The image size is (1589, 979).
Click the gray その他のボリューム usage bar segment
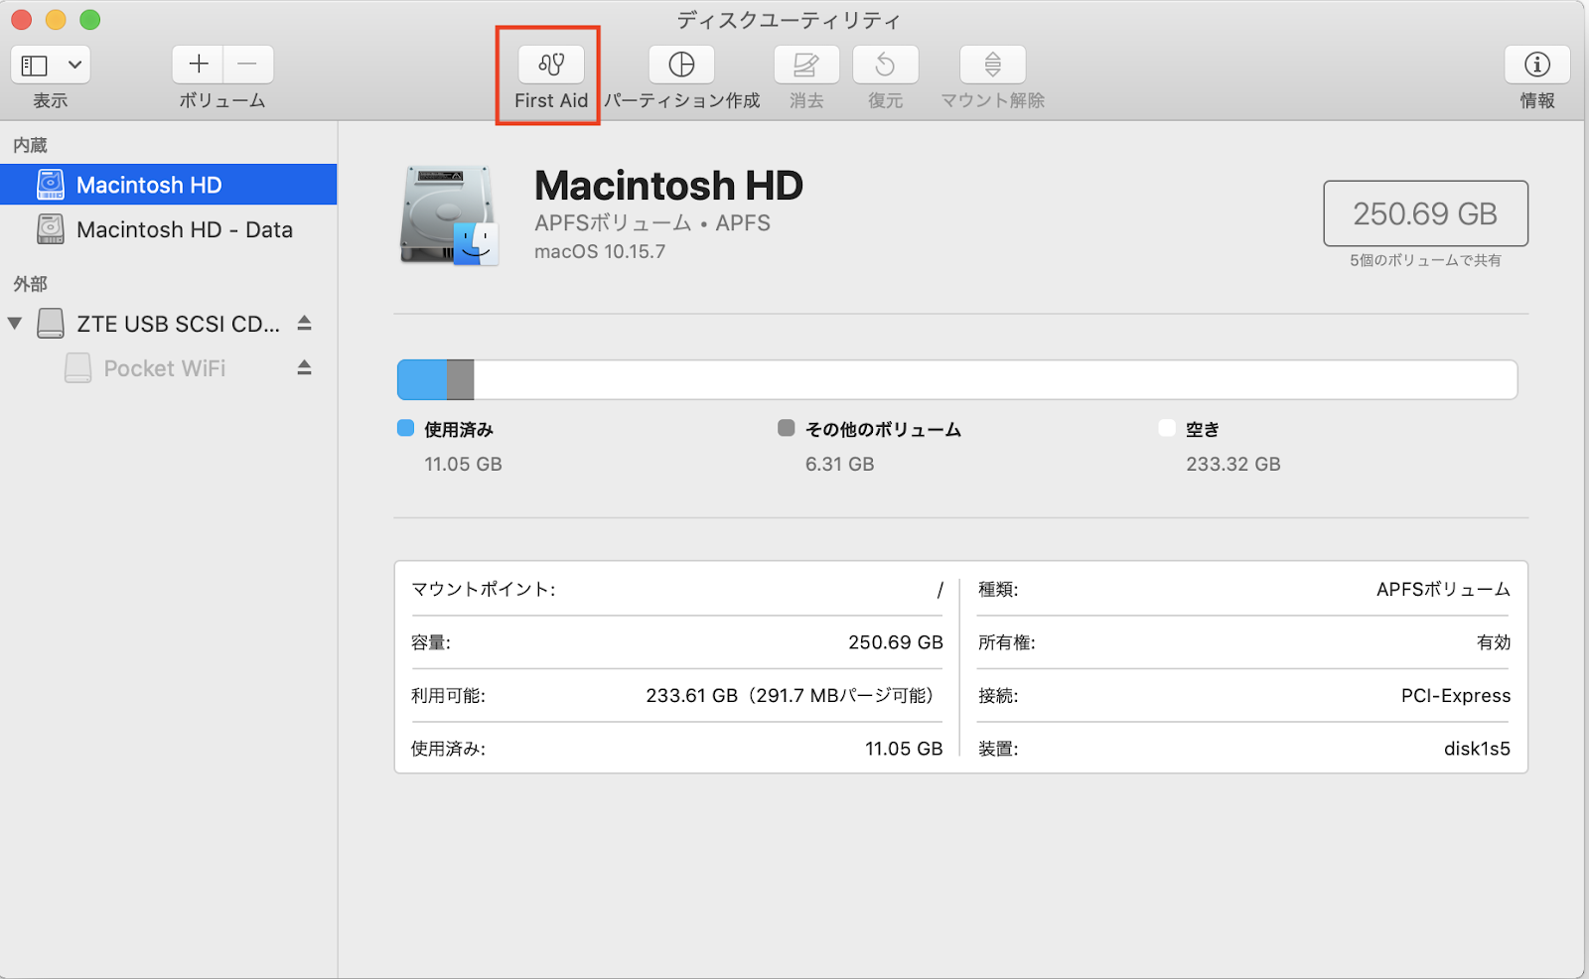pyautogui.click(x=460, y=379)
